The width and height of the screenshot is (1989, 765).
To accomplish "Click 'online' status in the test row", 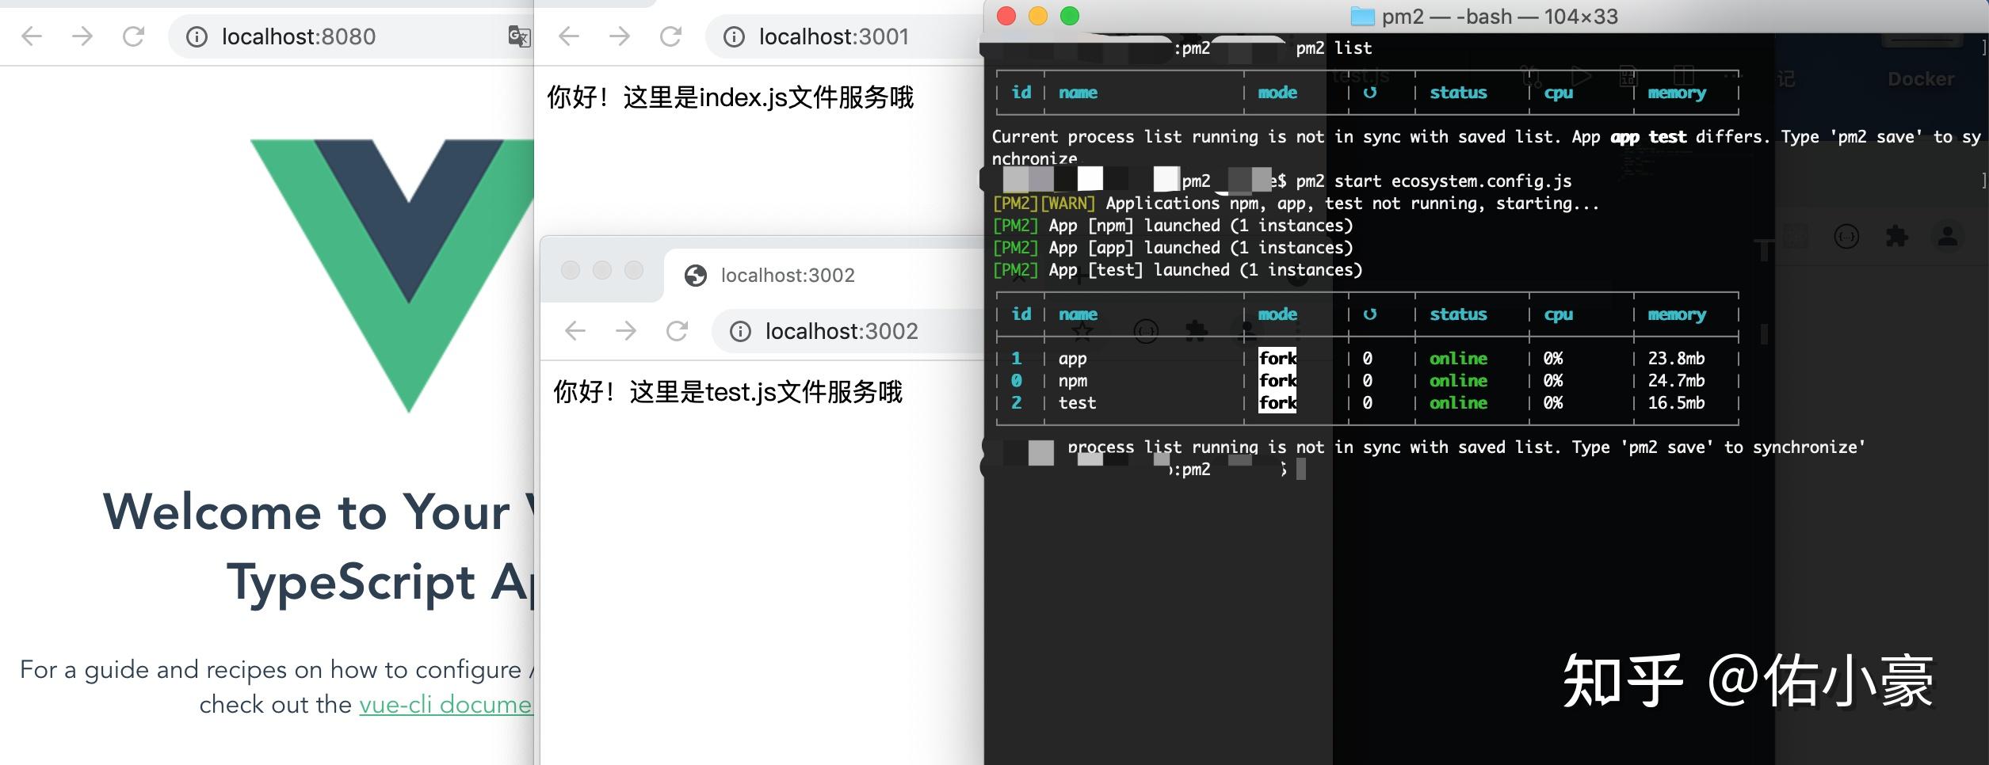I will [x=1458, y=403].
